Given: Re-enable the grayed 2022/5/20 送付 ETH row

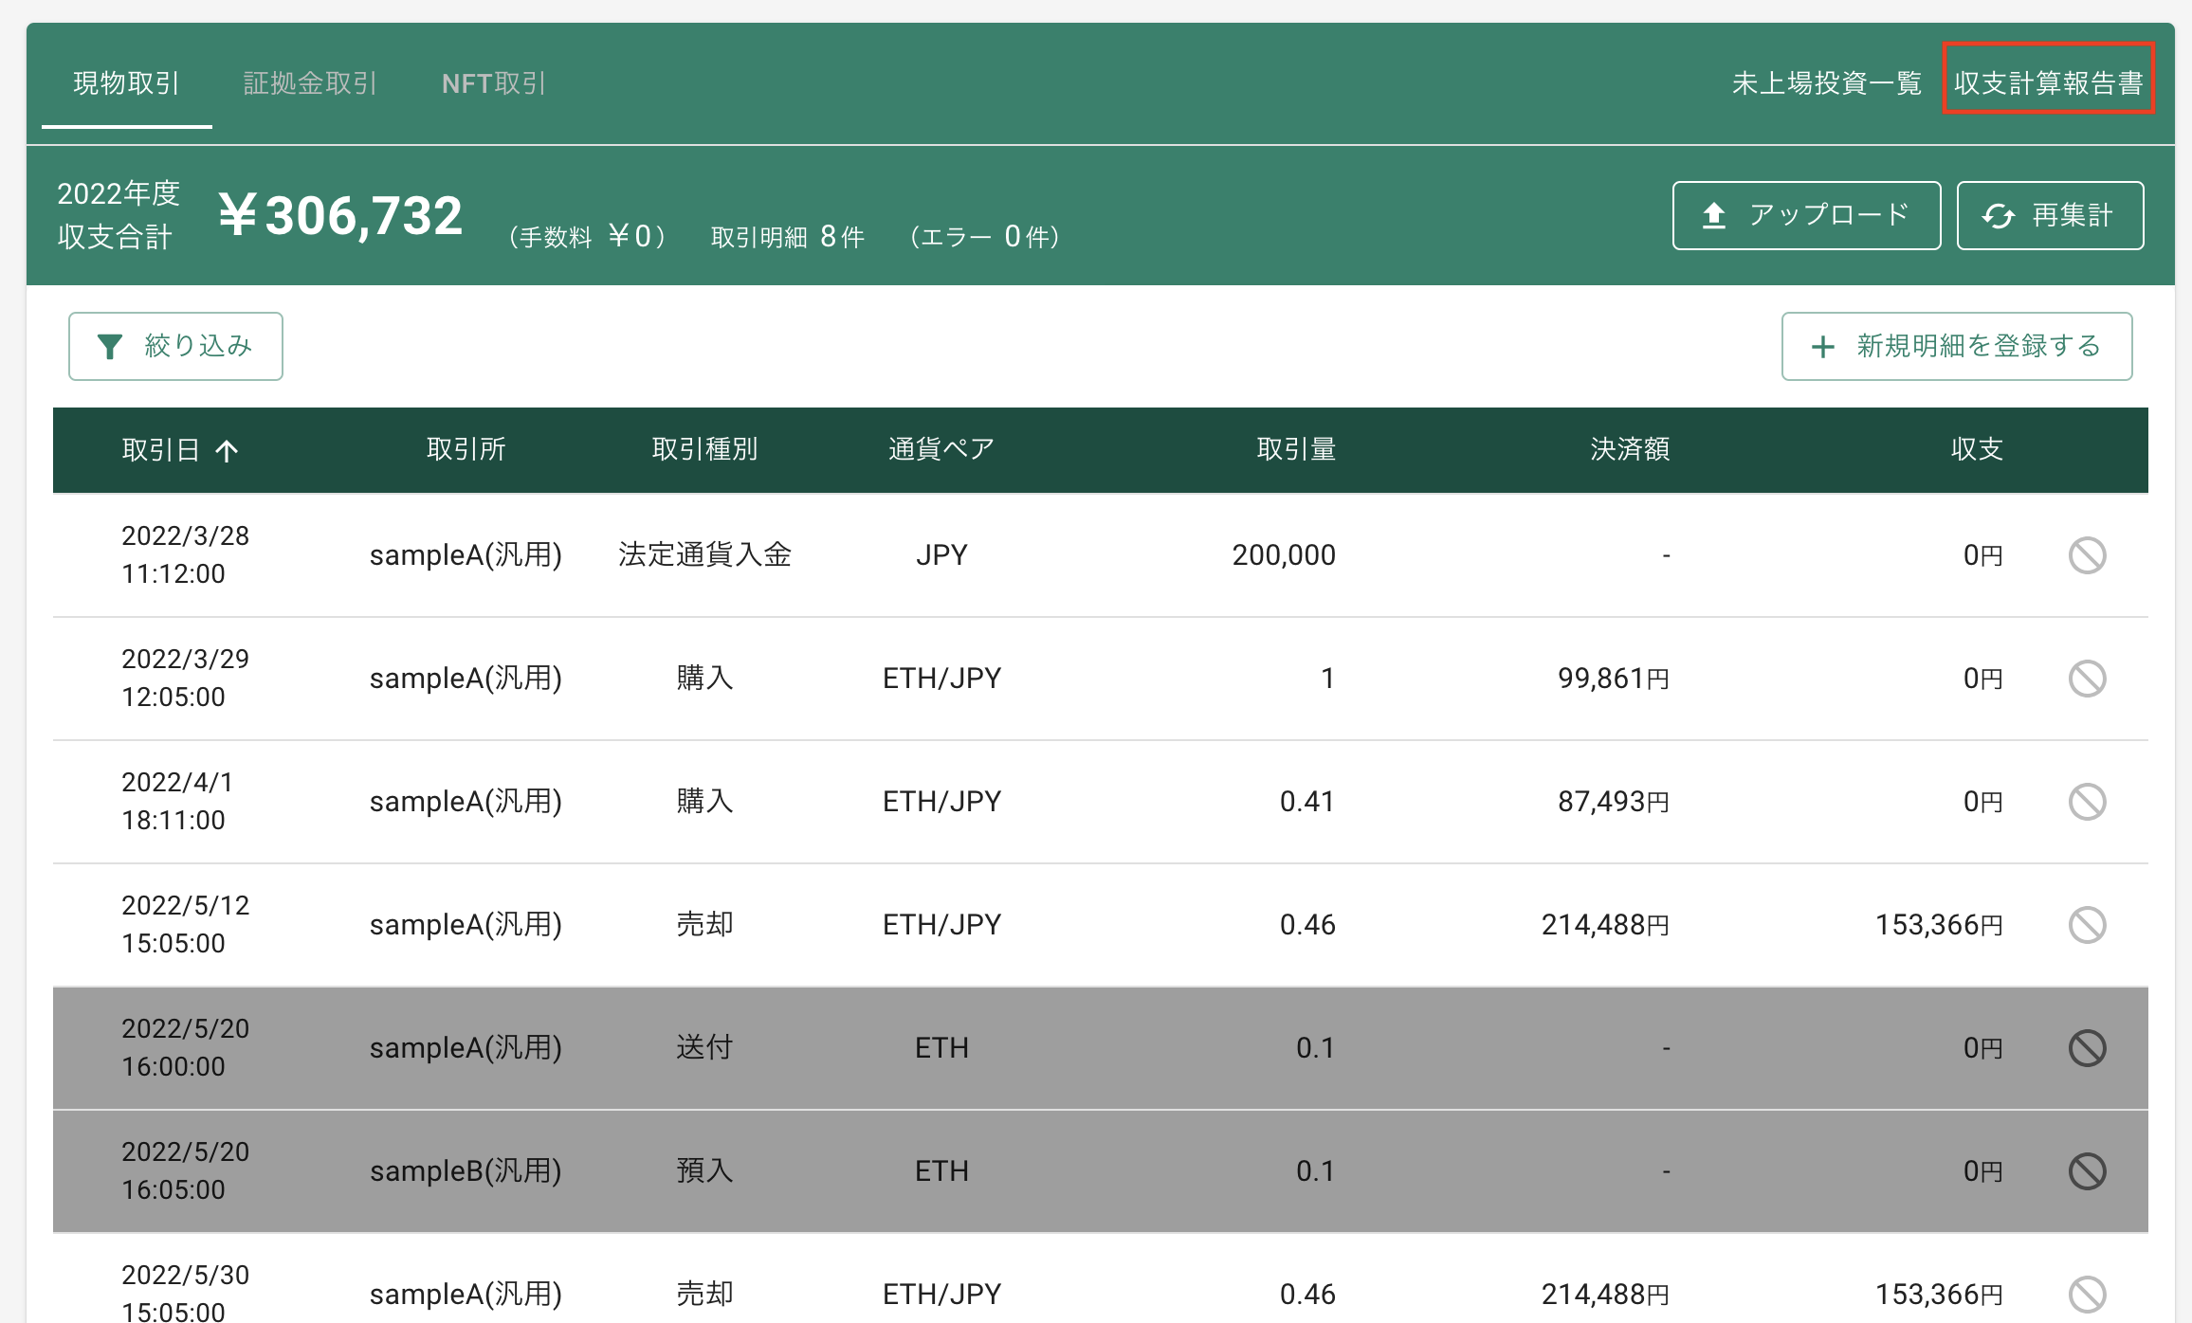Looking at the screenshot, I should pos(2088,1047).
